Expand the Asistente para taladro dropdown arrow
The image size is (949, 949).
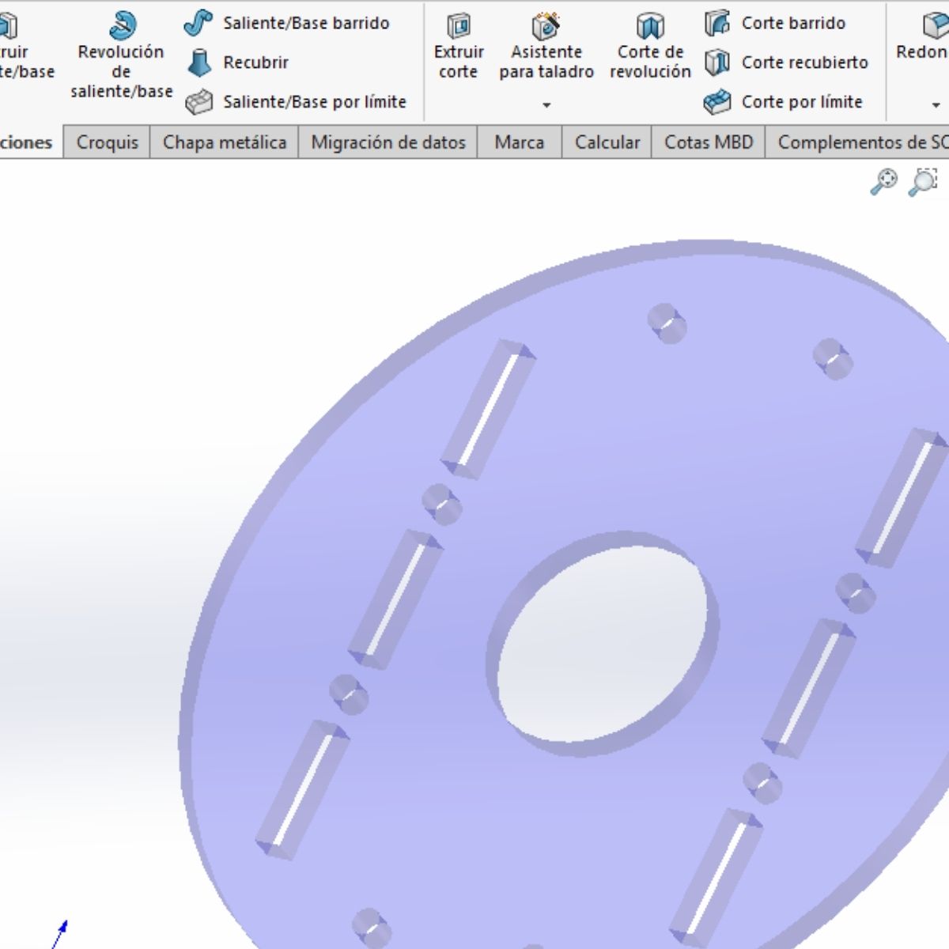546,105
